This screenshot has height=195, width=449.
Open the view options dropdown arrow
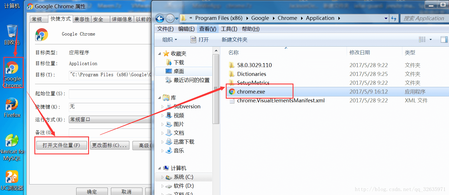(x=431, y=40)
